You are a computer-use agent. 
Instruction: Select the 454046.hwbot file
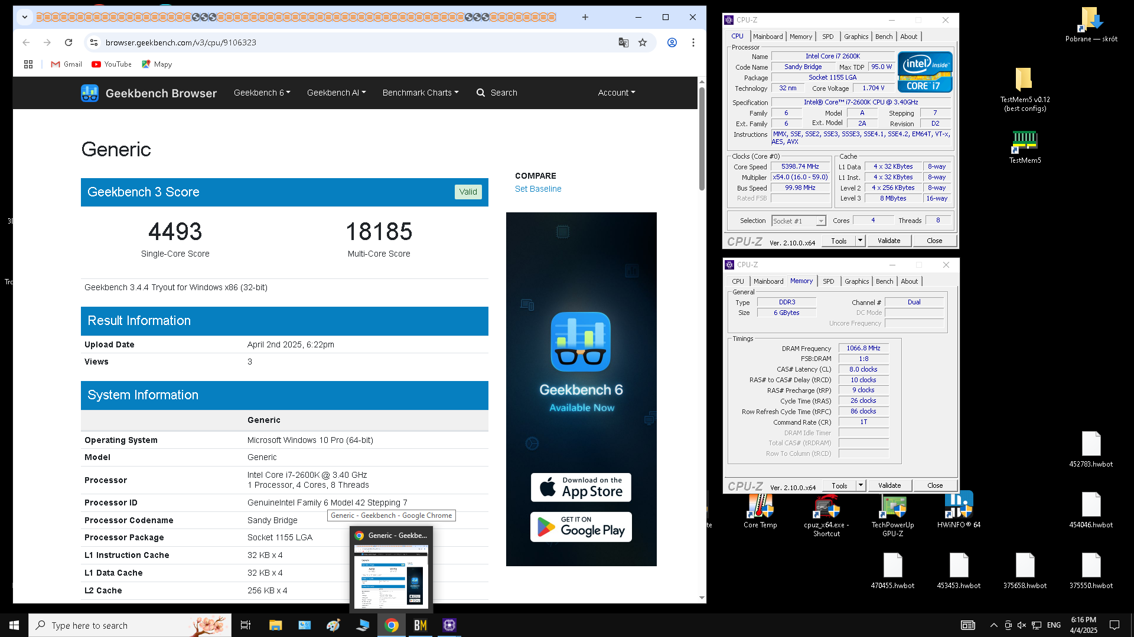pyautogui.click(x=1091, y=510)
